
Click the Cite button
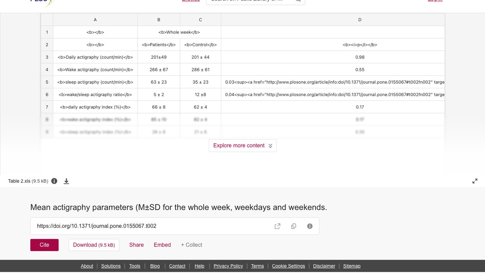44,245
